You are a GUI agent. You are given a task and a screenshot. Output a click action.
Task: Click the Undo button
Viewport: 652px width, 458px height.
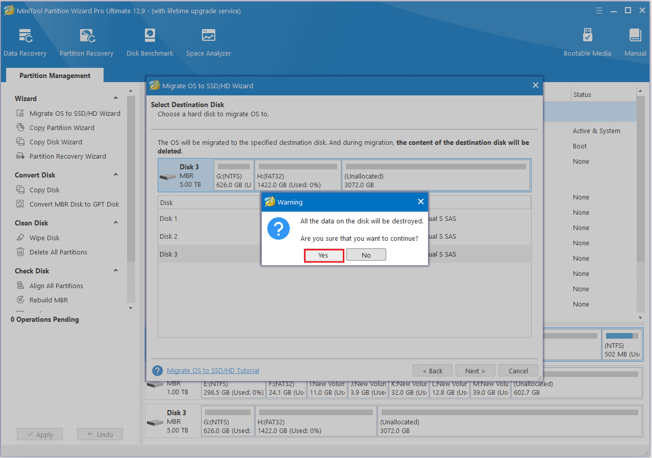(100, 435)
